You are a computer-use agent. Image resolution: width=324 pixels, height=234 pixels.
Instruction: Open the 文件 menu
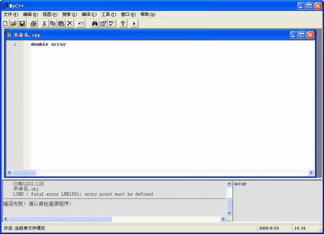pos(11,14)
